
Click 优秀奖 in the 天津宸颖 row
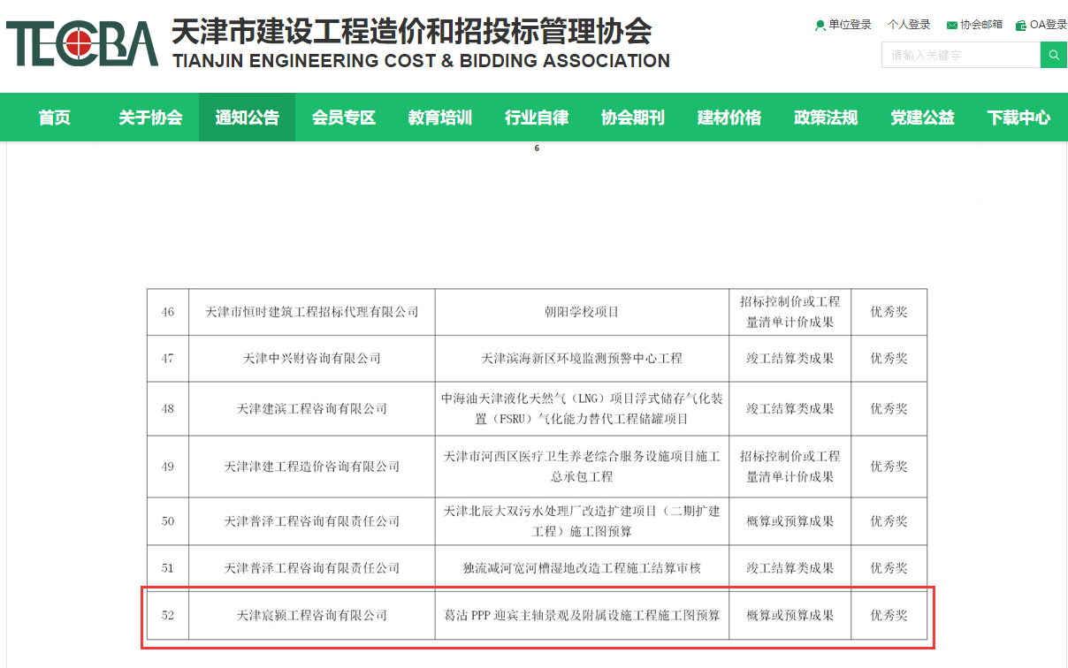click(889, 615)
